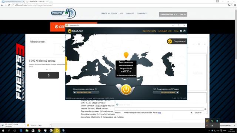This screenshot has width=237, height=133.
Task: Click the volume icon in system tray
Action: (218, 130)
